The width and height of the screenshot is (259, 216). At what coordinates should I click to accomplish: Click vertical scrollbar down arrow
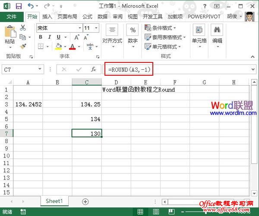click(x=254, y=193)
